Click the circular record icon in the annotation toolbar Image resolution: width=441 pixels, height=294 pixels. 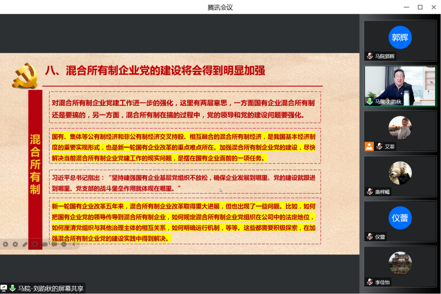63,244
